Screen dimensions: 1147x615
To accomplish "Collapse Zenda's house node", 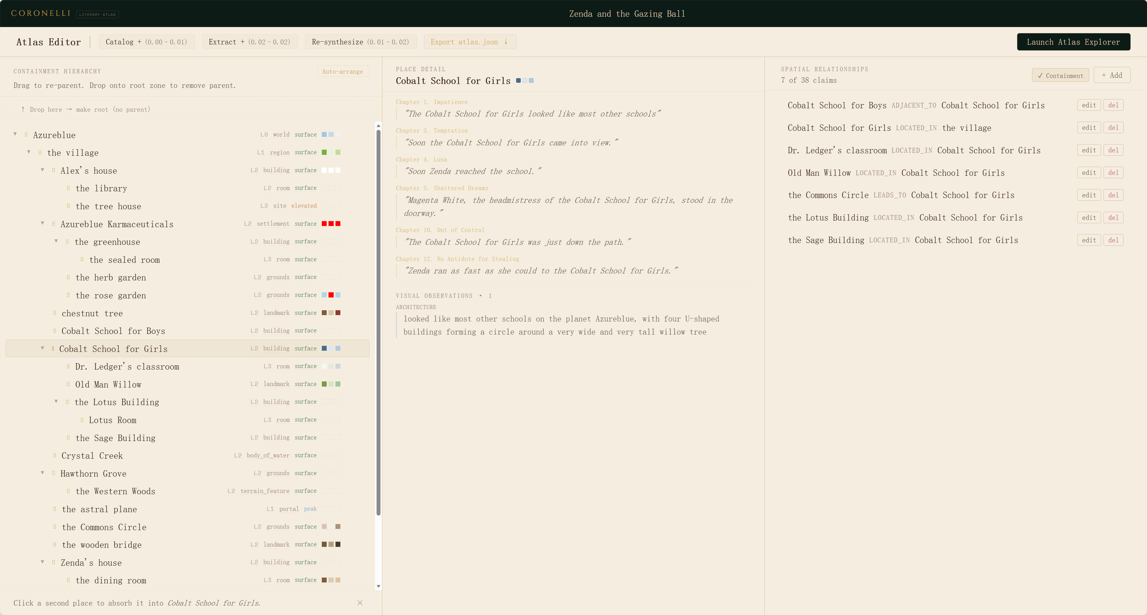I will [43, 561].
